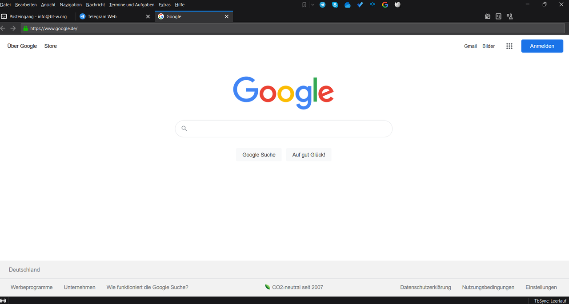Switch to the Telegram Web tab
The height and width of the screenshot is (304, 569).
(x=116, y=16)
